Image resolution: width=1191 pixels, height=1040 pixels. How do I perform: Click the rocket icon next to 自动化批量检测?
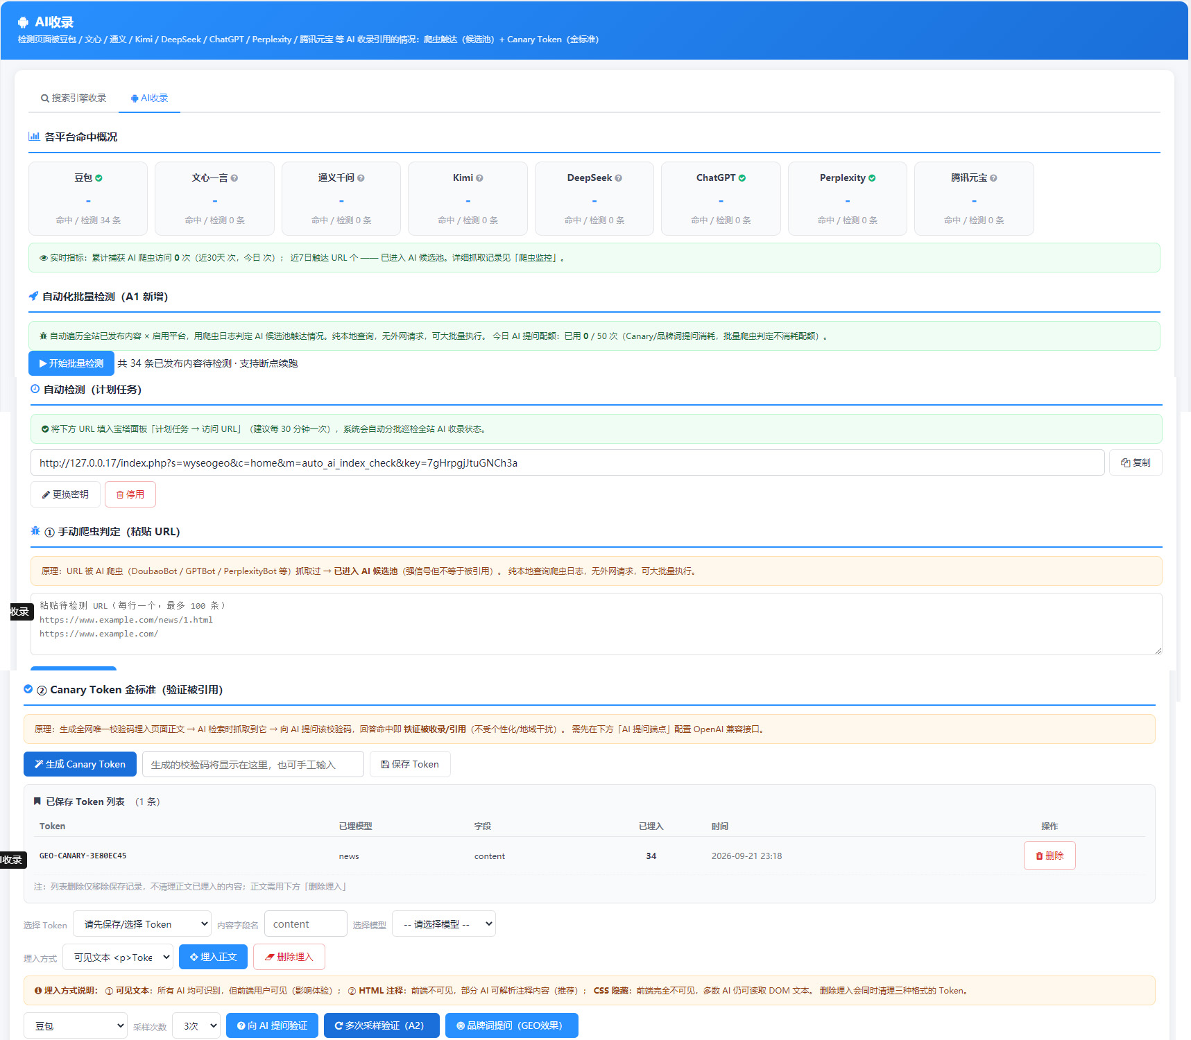33,296
